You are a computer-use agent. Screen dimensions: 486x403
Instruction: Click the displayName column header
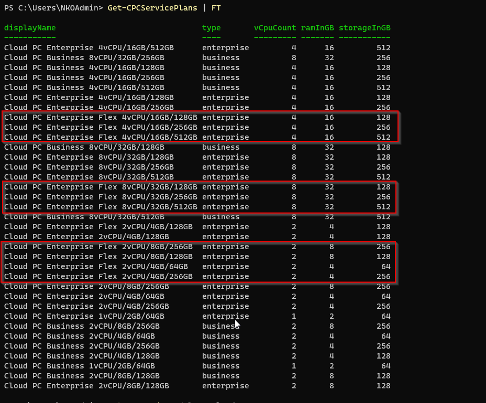coord(30,28)
